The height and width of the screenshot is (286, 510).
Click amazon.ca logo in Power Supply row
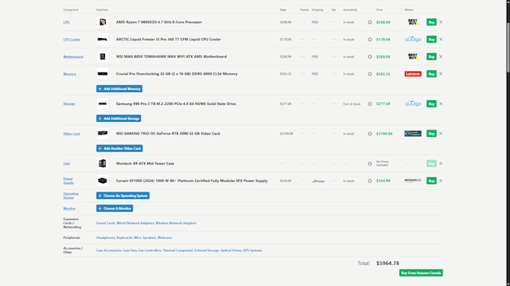coord(412,180)
